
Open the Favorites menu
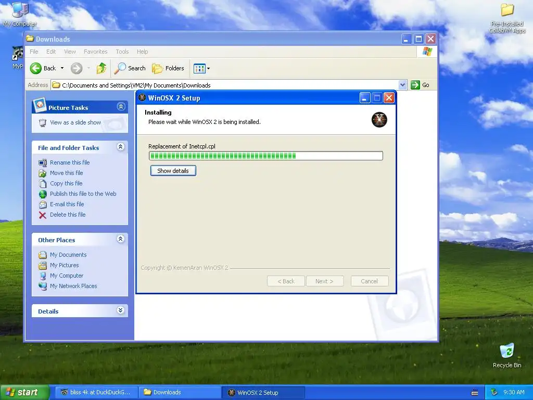click(96, 52)
